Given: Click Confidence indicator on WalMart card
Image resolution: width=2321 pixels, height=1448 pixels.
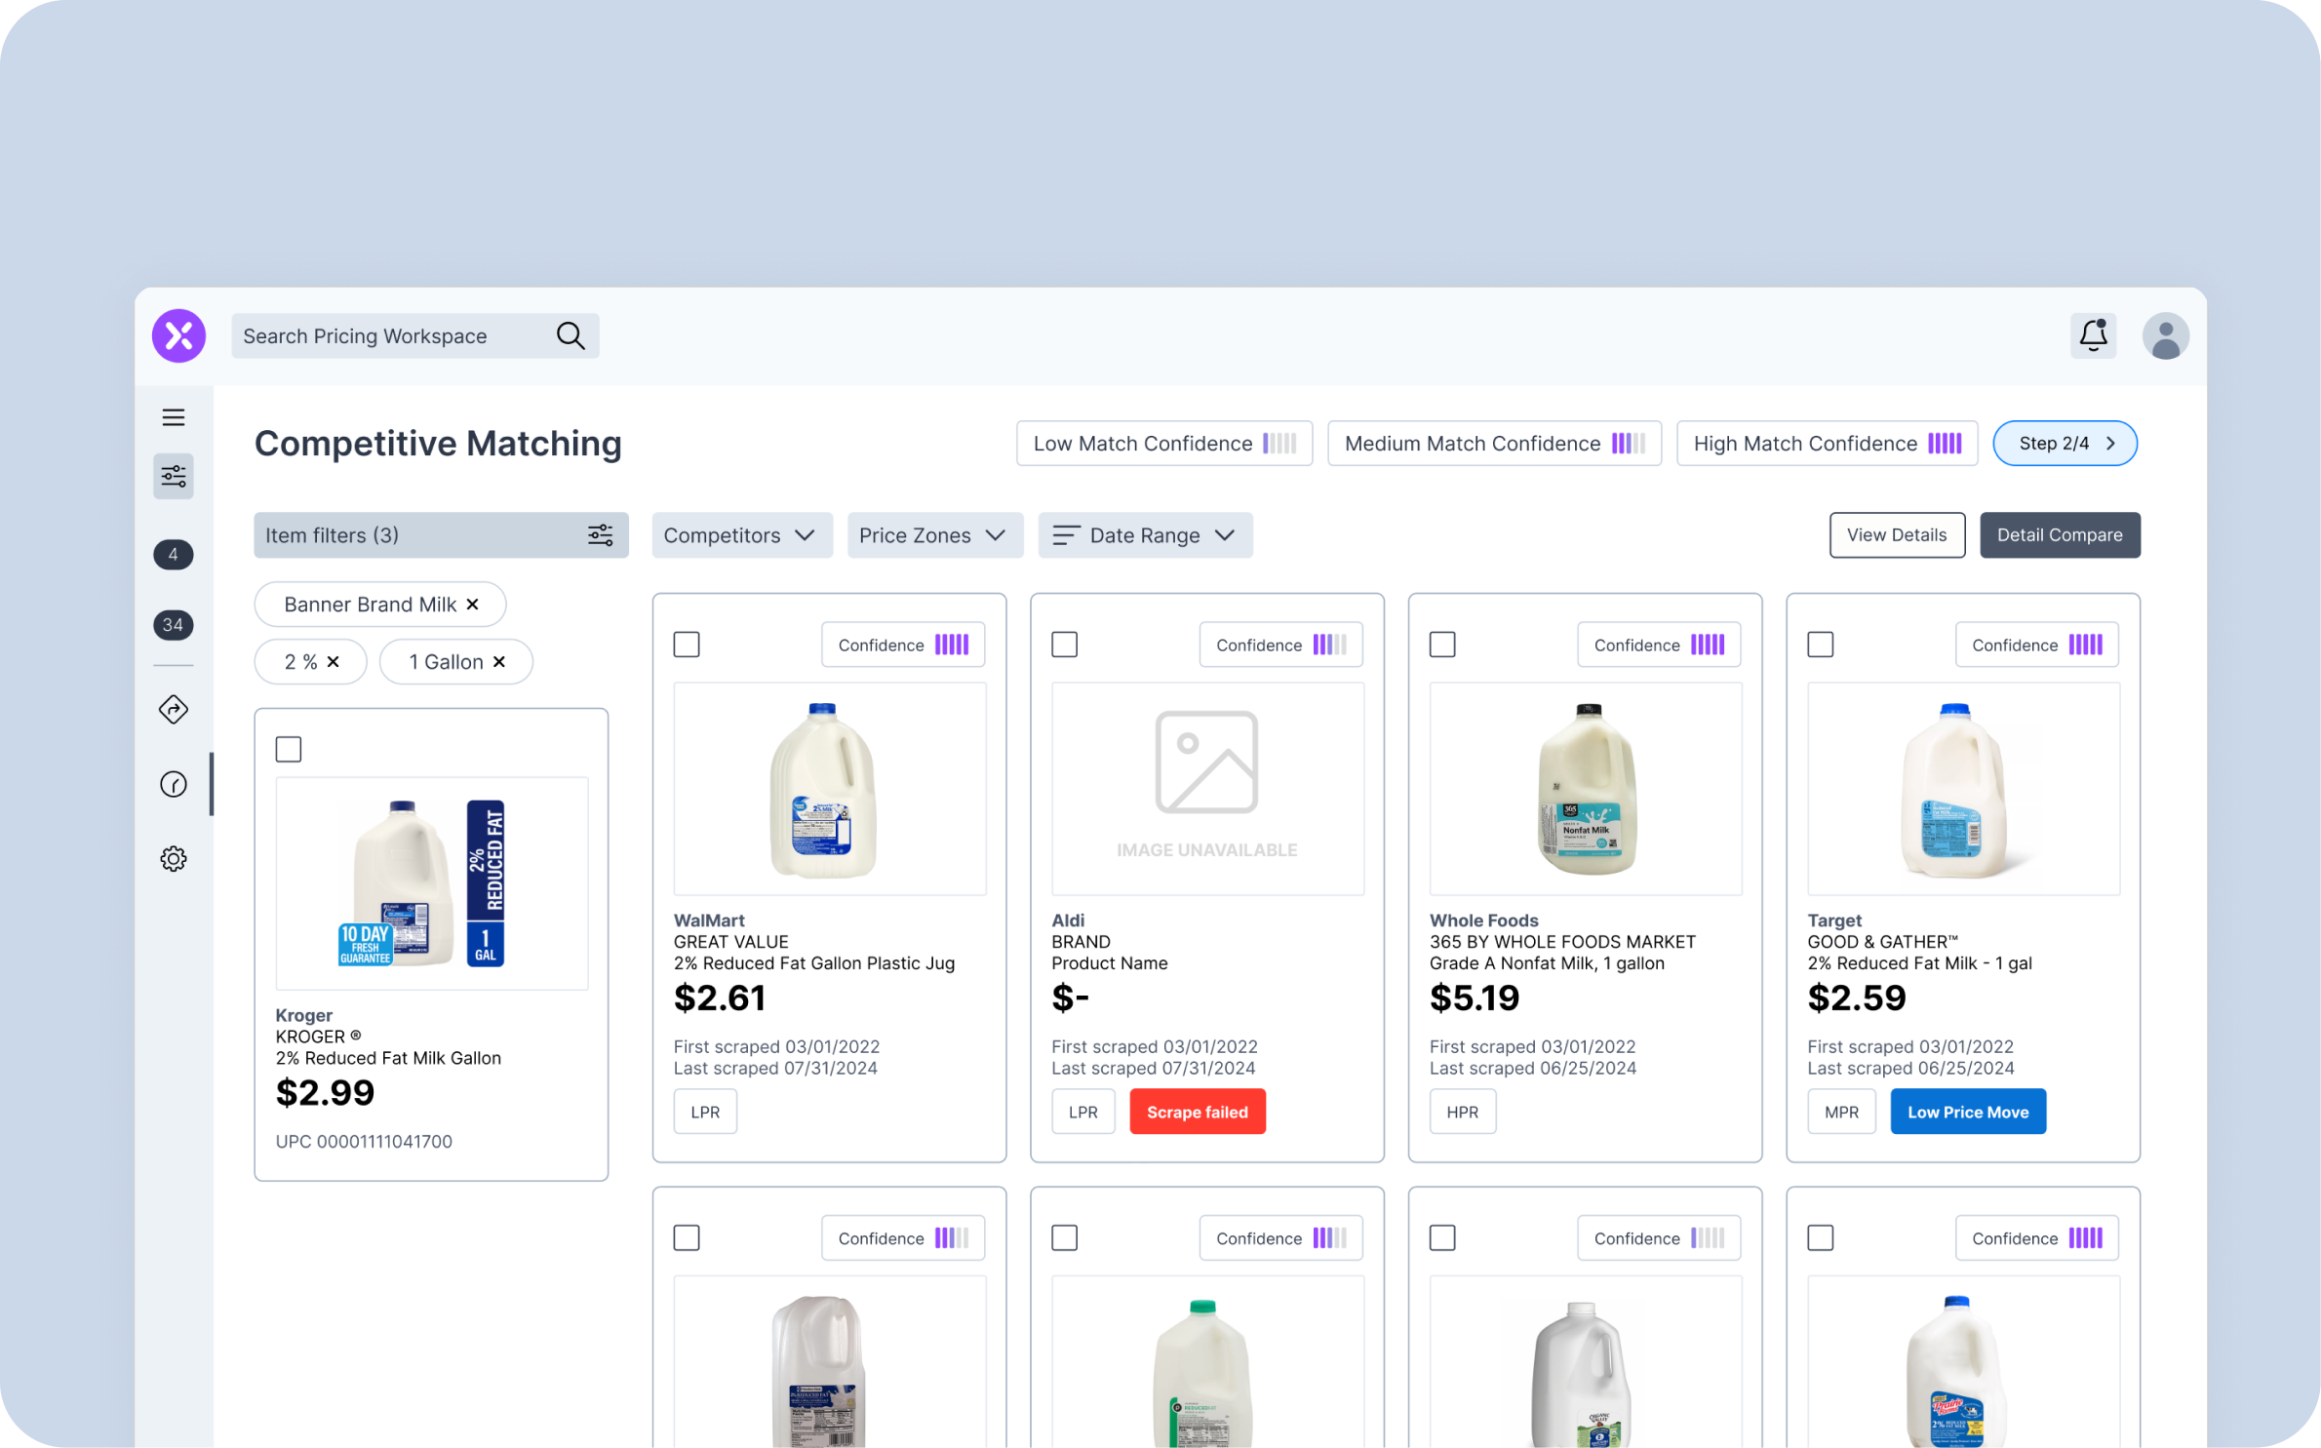Looking at the screenshot, I should point(903,645).
